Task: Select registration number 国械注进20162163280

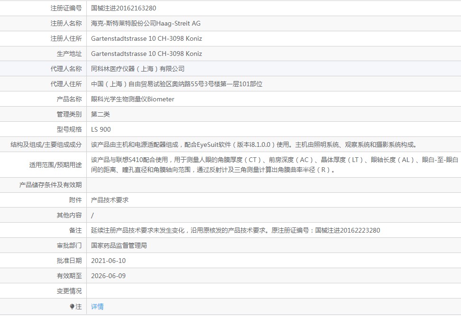Action: click(x=123, y=8)
